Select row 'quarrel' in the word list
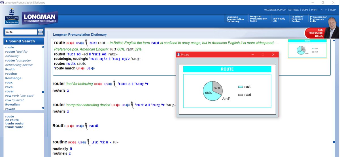Image resolution: width=340 pixels, height=157 pixels. coord(14,100)
